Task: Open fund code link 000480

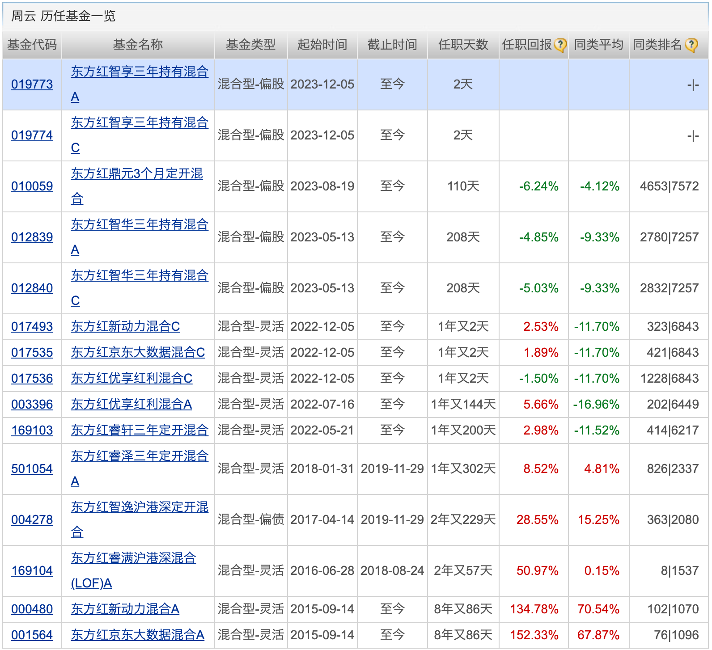Action: coord(32,609)
